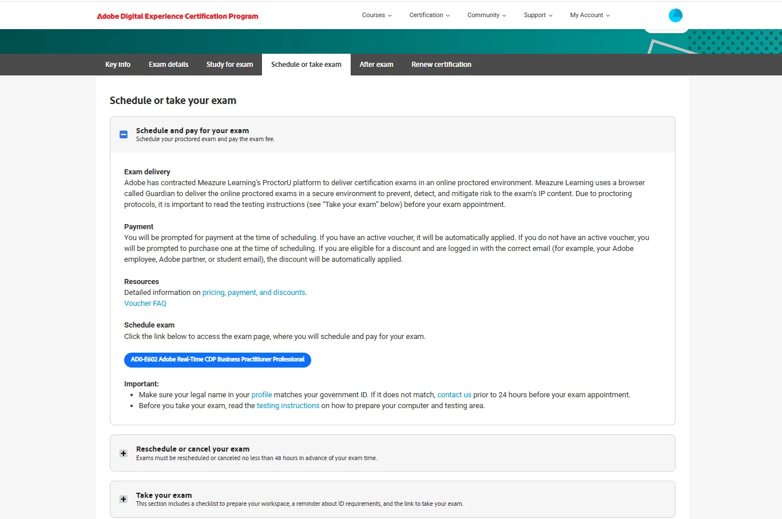Switch to the Renew certification tab
The width and height of the screenshot is (782, 519).
pos(441,65)
